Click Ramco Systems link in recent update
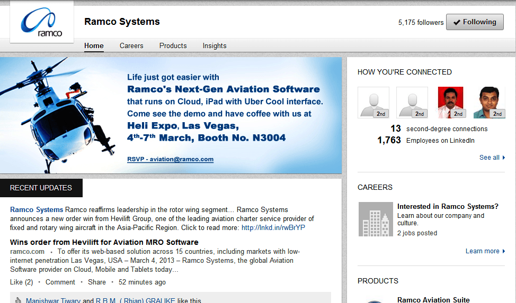516x303 pixels. [37, 210]
